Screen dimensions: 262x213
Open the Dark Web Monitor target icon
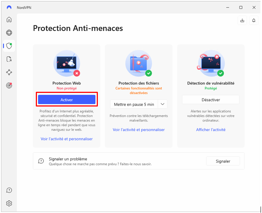(9, 85)
